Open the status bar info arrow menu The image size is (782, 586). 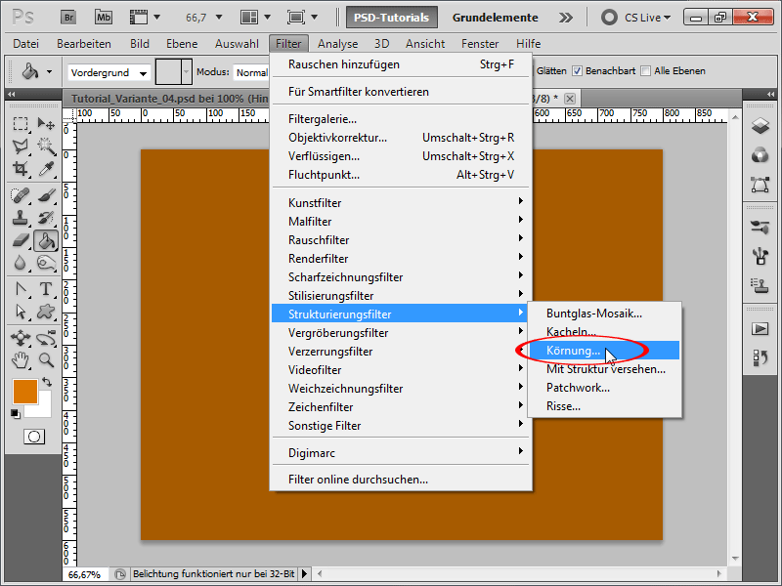pos(304,574)
